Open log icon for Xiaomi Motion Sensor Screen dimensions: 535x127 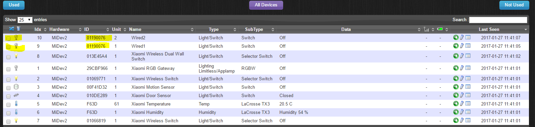pos(468,87)
